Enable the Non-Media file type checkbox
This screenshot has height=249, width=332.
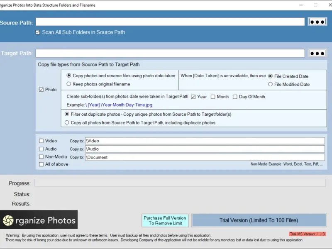(41, 157)
